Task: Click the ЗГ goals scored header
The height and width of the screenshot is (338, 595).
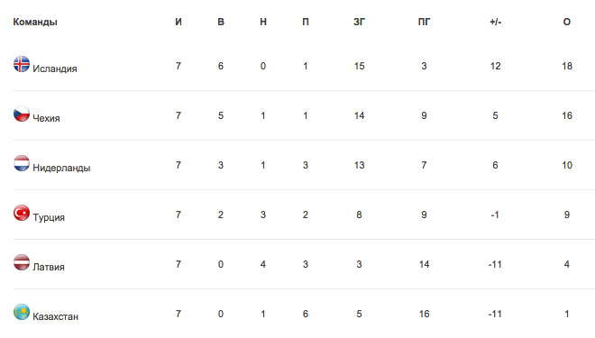Action: [359, 22]
